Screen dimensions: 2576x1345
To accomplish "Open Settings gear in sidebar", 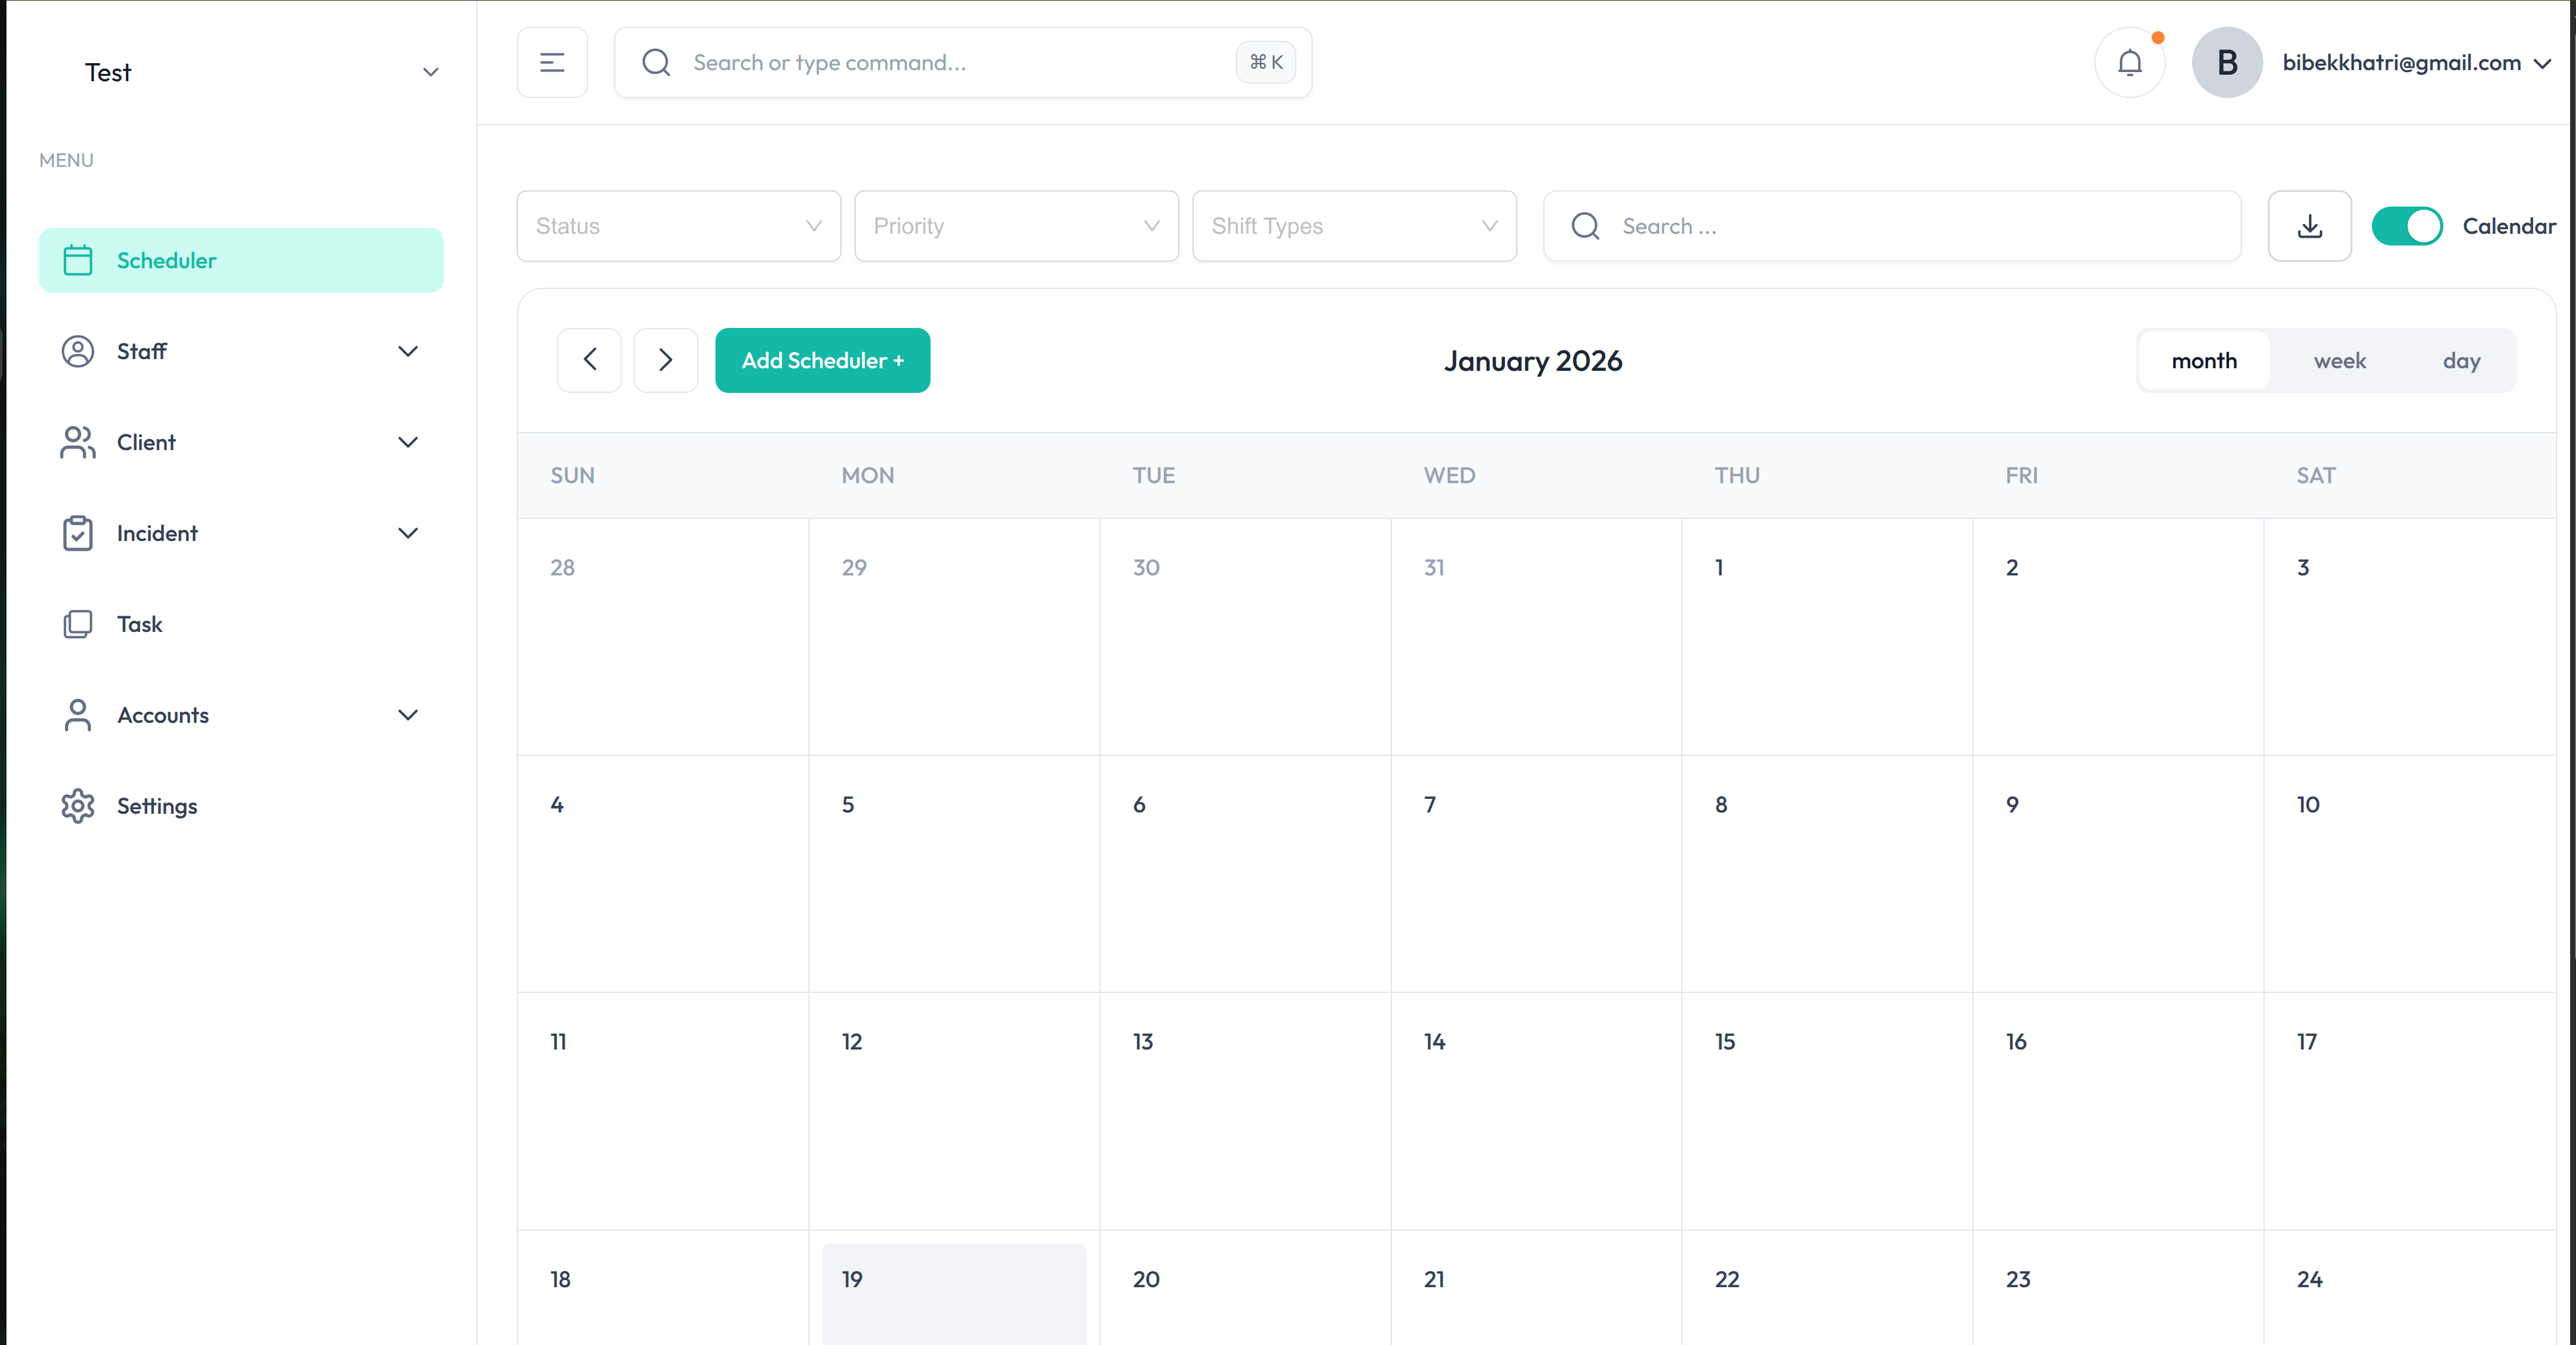I will [78, 805].
